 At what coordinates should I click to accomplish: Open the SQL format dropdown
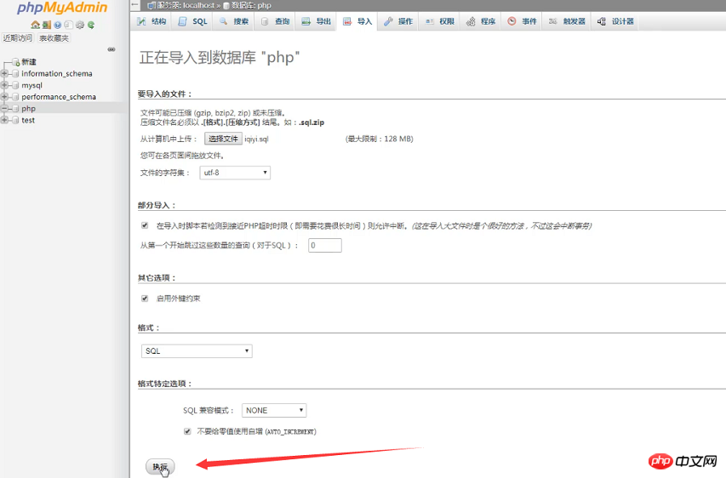click(197, 350)
